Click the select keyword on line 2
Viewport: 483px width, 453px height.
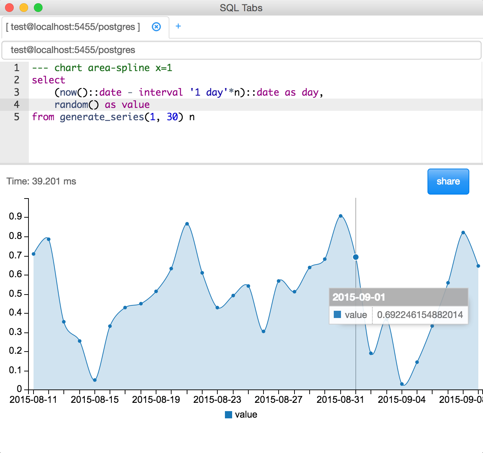point(49,80)
